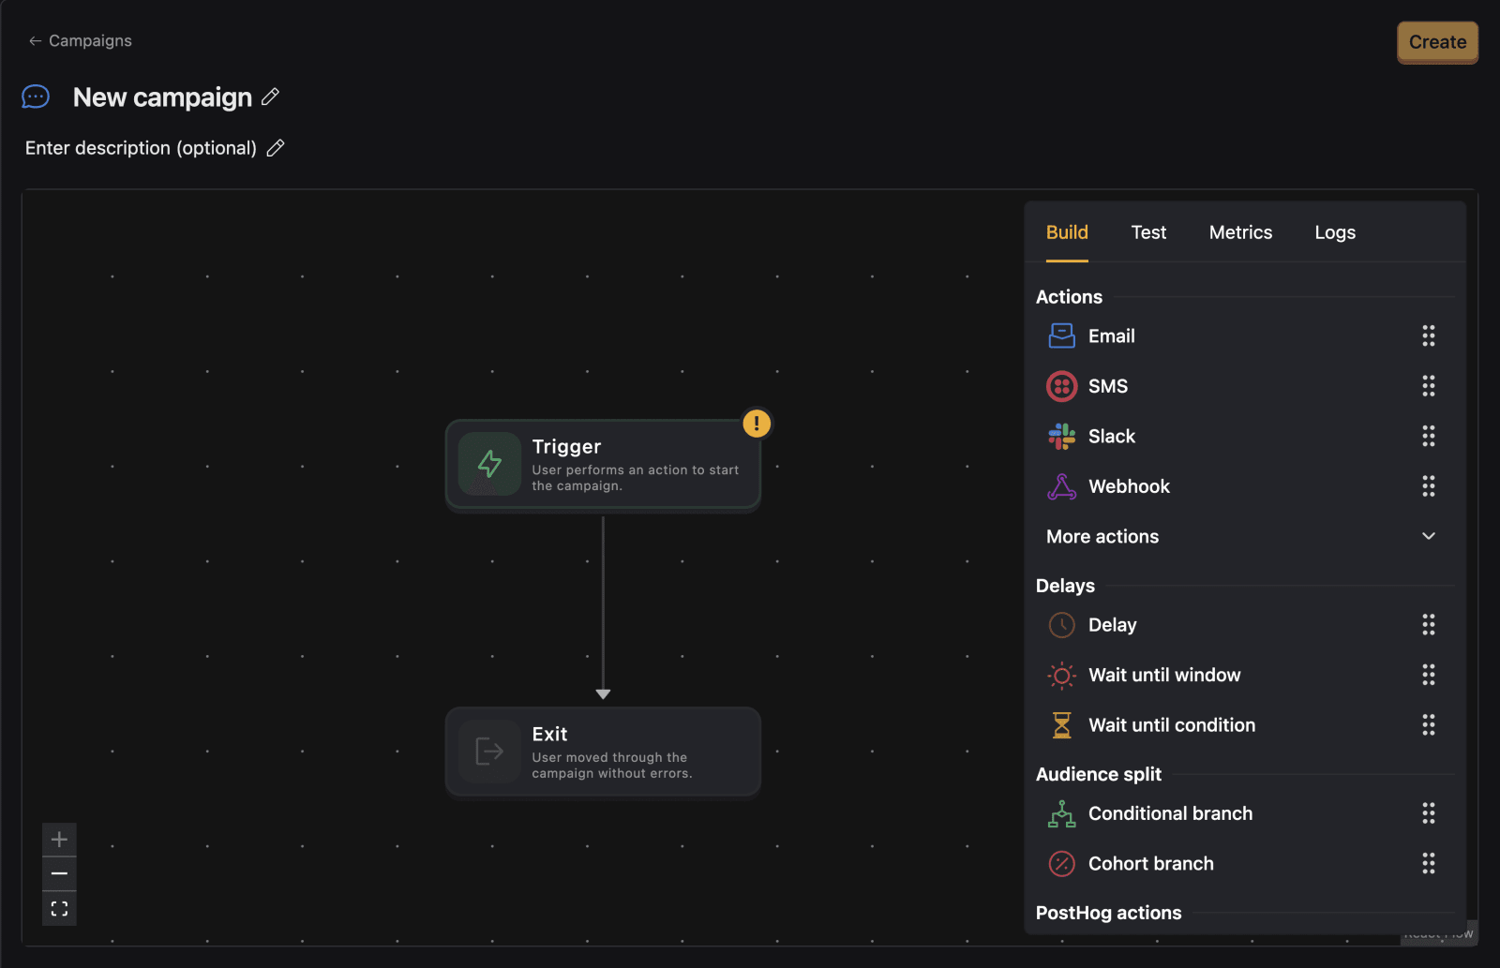This screenshot has height=968, width=1500.
Task: Click the Delay label
Action: click(1112, 625)
